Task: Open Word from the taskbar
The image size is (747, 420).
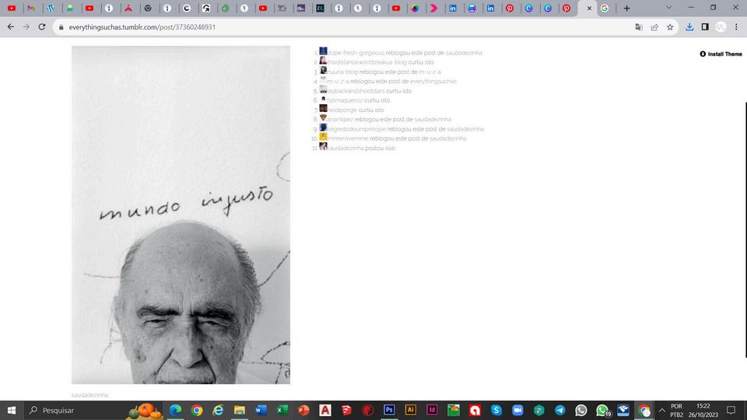Action: tap(261, 410)
